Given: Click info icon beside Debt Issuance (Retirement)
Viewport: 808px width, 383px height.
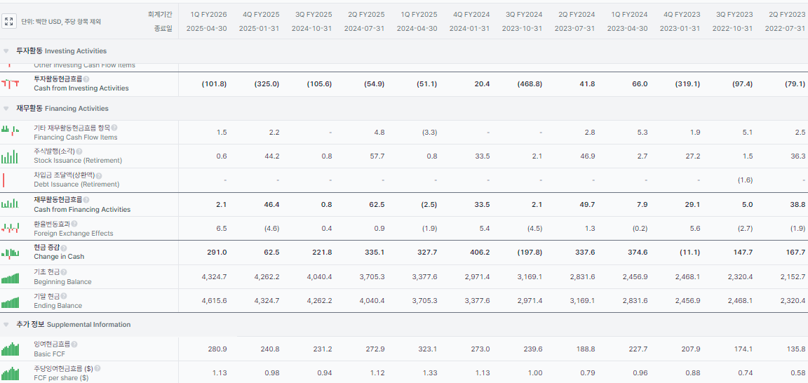Looking at the screenshot, I should [98, 175].
